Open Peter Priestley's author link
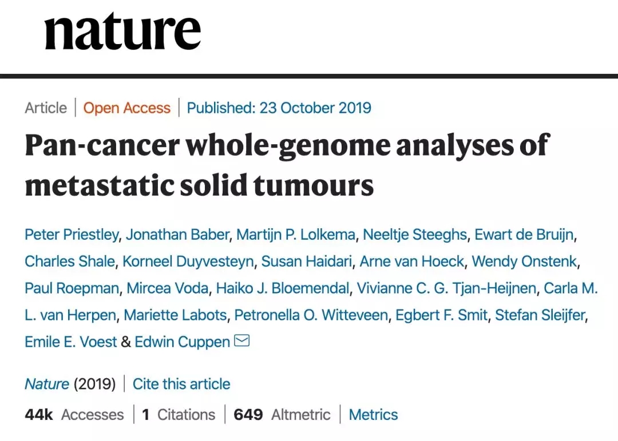 pyautogui.click(x=72, y=235)
